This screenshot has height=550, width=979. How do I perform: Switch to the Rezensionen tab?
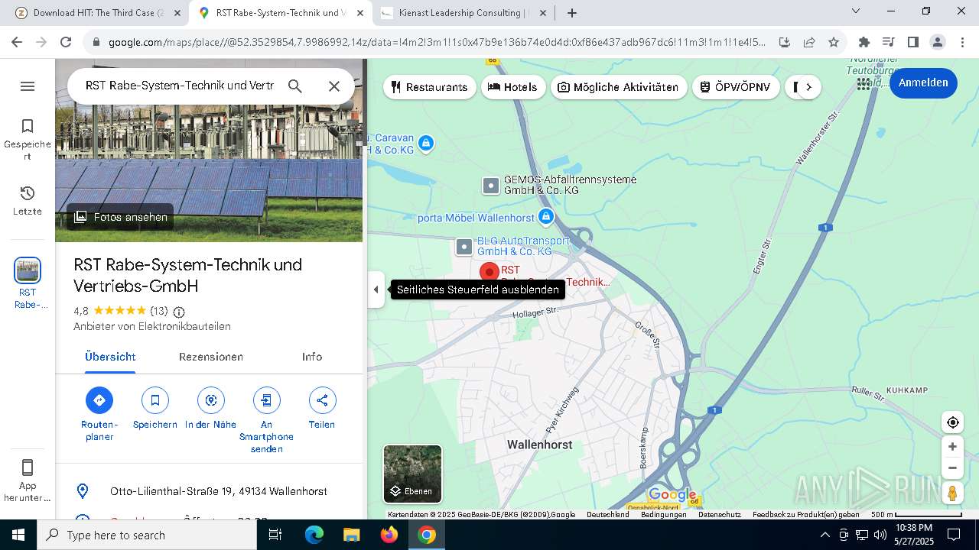[x=211, y=357]
